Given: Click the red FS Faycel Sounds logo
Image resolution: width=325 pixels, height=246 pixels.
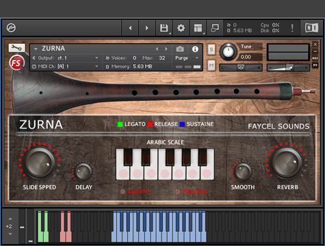Looking at the screenshot, I should (x=16, y=63).
